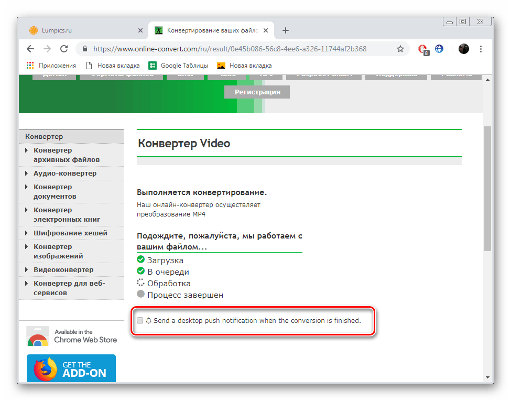This screenshot has height=401, width=511.
Task: Open the Chrome three-dot menu
Action: [x=481, y=49]
